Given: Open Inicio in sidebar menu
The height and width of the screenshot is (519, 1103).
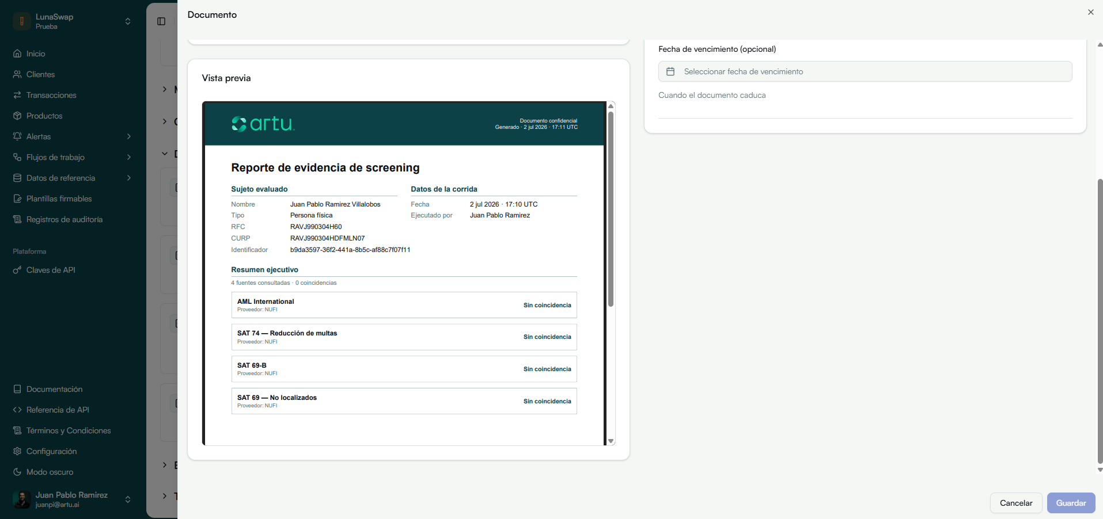Looking at the screenshot, I should pyautogui.click(x=73, y=54).
